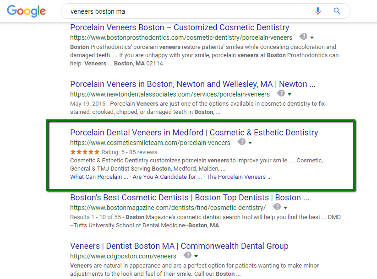Click the Google logo
The width and height of the screenshot is (377, 279).
tap(26, 11)
